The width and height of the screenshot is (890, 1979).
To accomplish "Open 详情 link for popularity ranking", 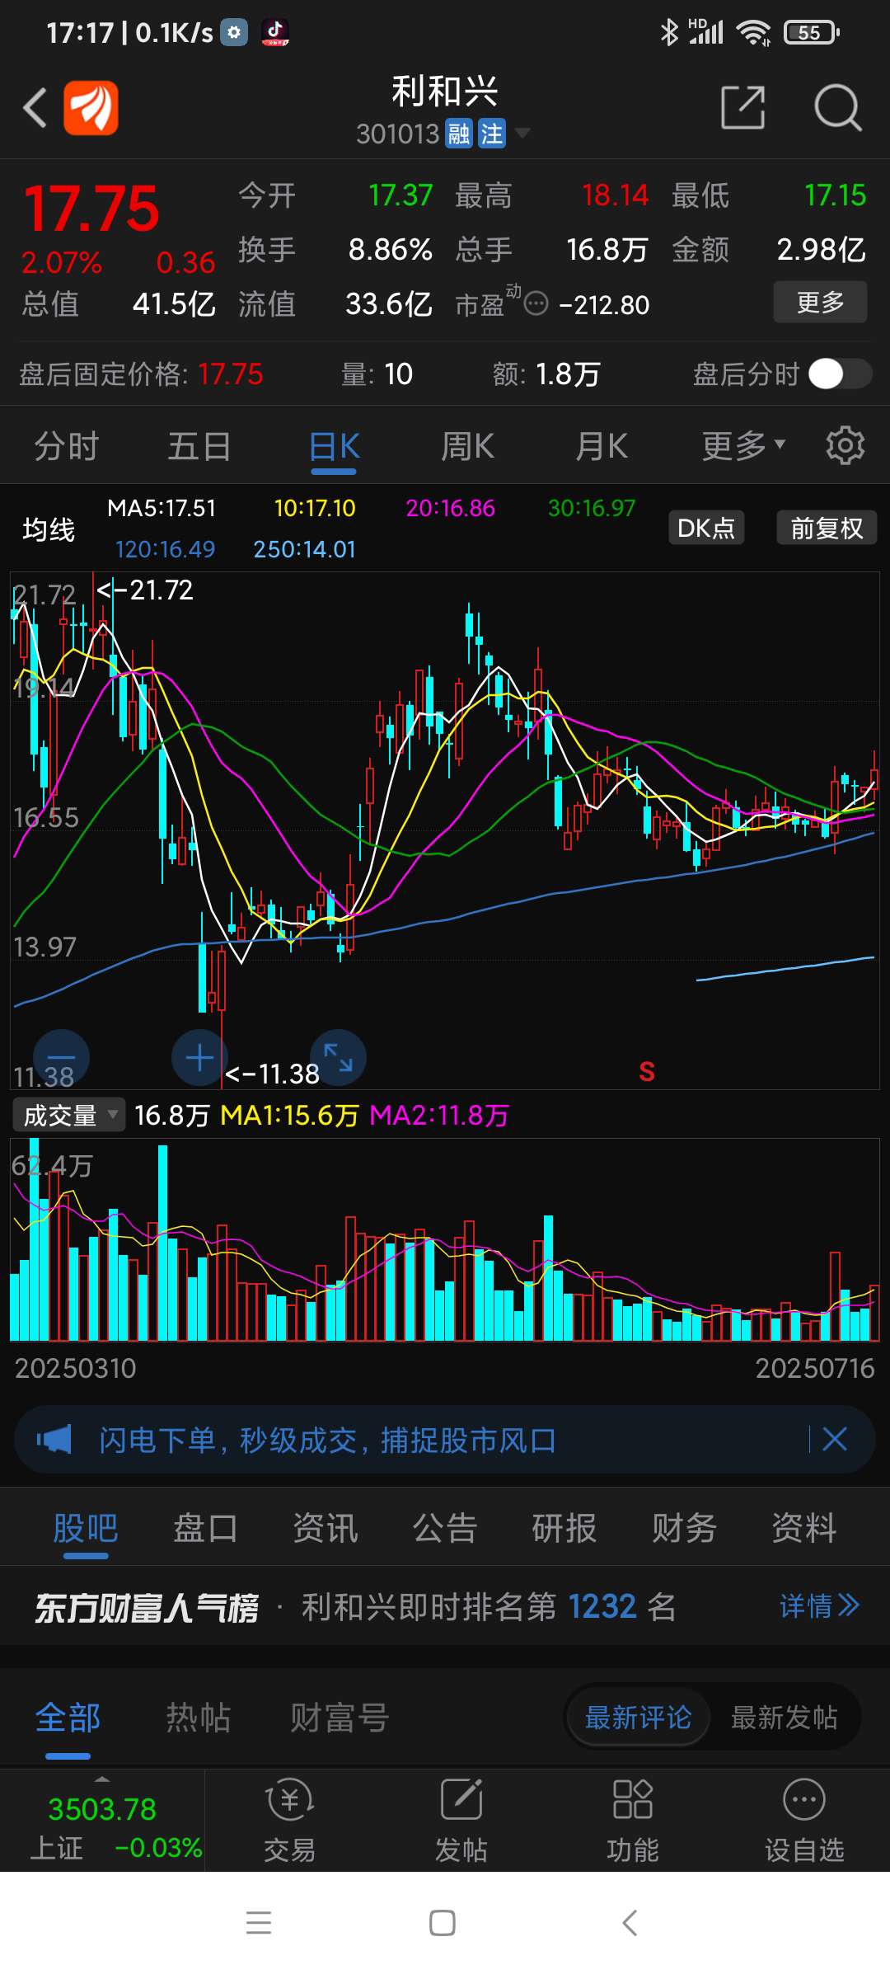I will click(x=820, y=1605).
